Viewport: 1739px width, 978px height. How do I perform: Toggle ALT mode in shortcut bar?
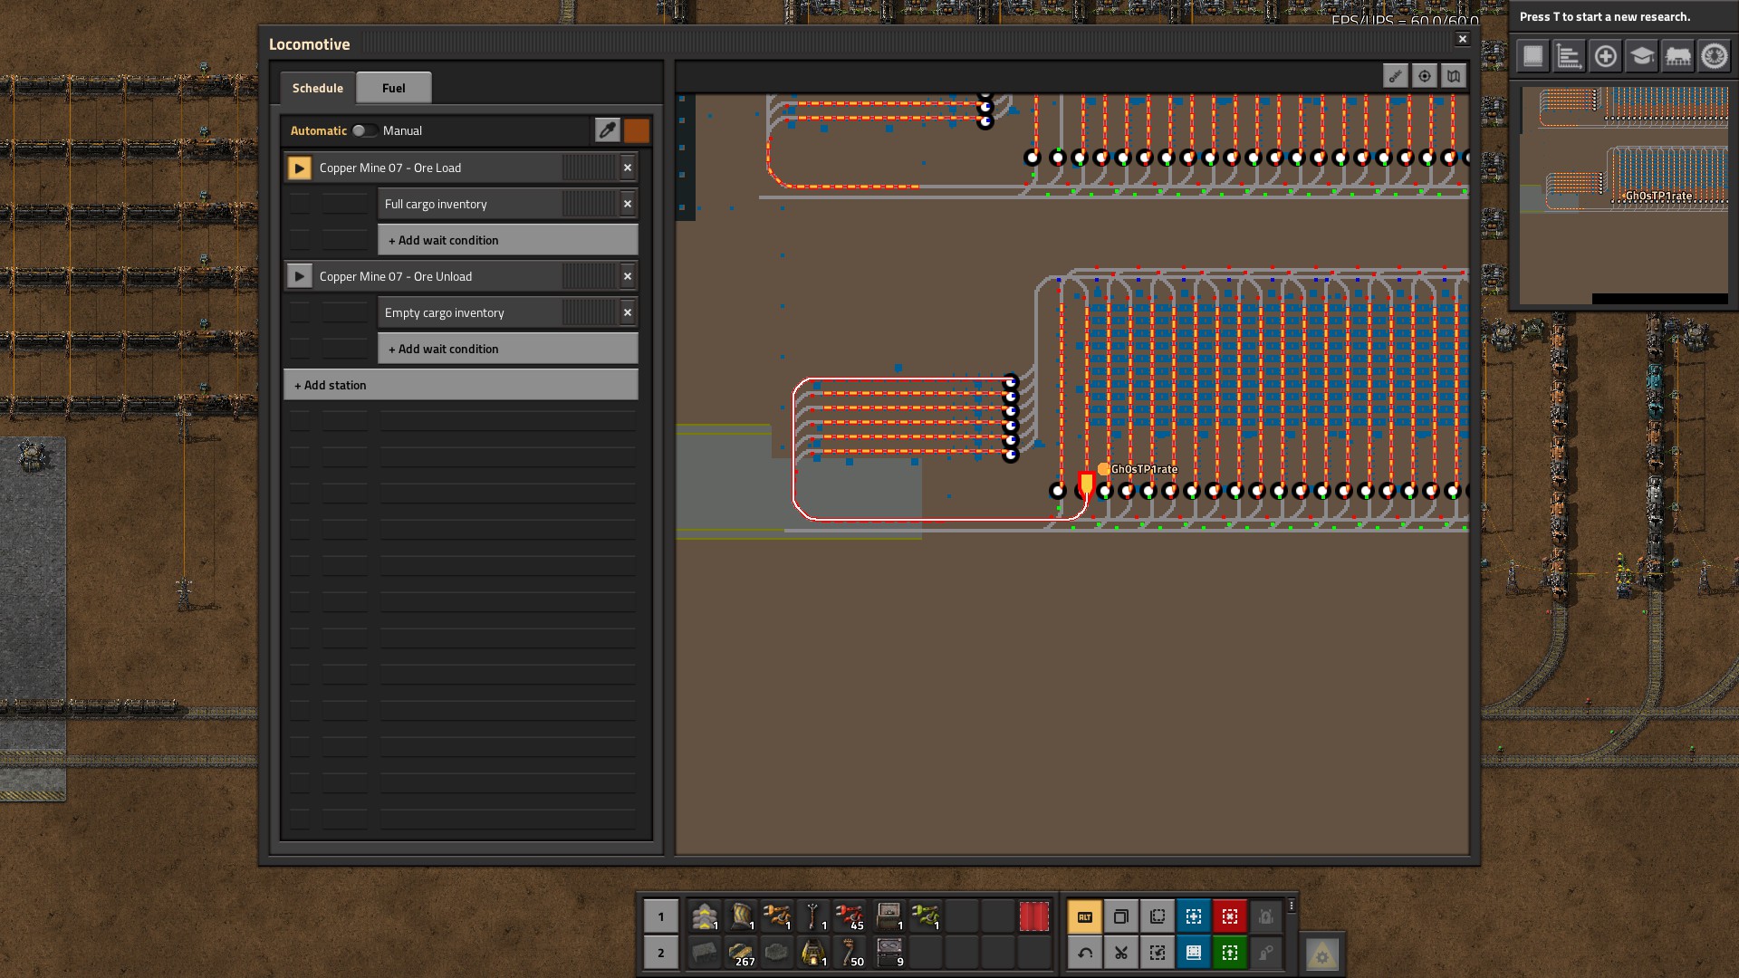(x=1085, y=916)
